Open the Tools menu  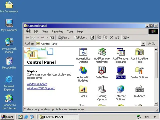click(x=70, y=31)
